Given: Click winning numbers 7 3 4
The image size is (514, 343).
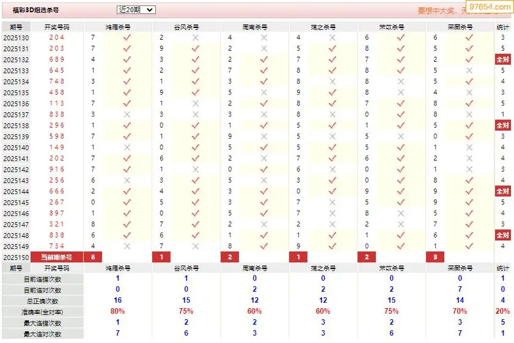Looking at the screenshot, I should [x=57, y=246].
